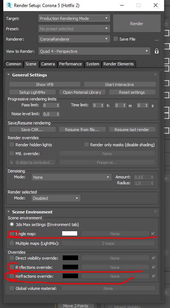Click Refractions override black color swatch
The image size is (170, 308).
pyautogui.click(x=70, y=276)
